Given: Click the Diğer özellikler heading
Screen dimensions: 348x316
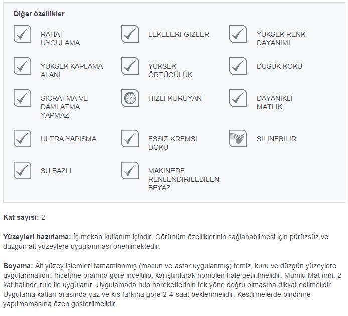Looking at the screenshot, I should [39, 14].
